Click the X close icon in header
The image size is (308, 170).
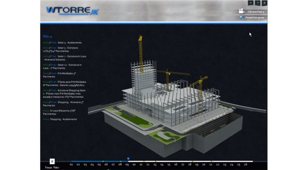pyautogui.click(x=264, y=3)
